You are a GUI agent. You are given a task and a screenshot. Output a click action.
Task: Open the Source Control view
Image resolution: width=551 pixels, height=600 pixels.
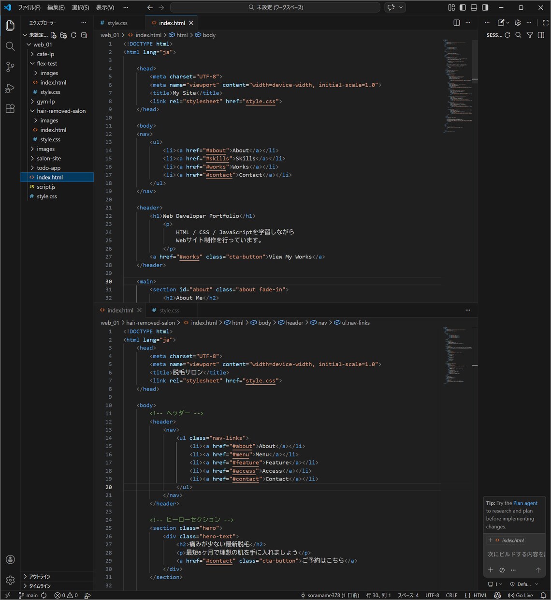10,67
